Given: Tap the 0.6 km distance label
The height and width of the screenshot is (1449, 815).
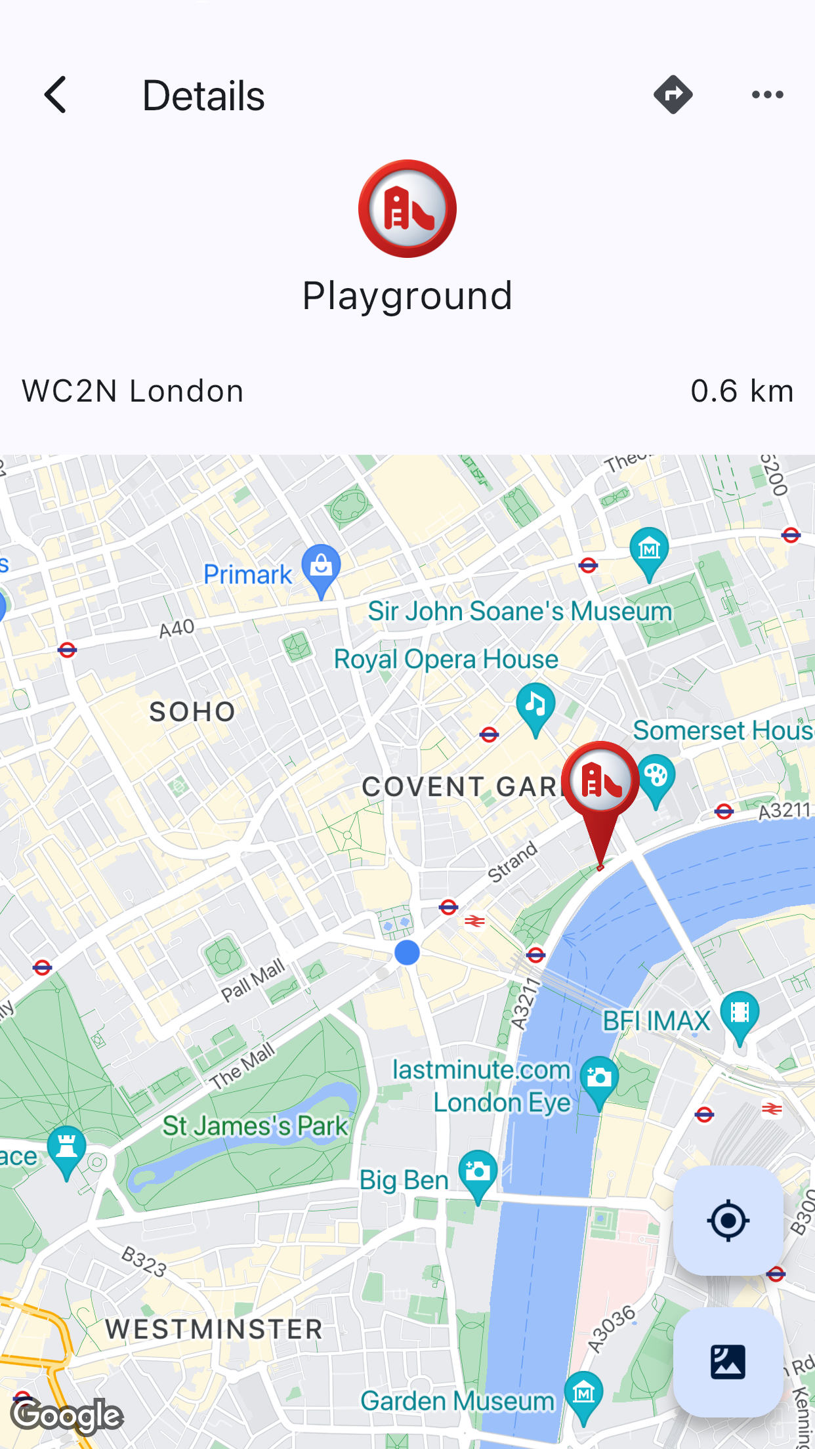Looking at the screenshot, I should click(742, 391).
